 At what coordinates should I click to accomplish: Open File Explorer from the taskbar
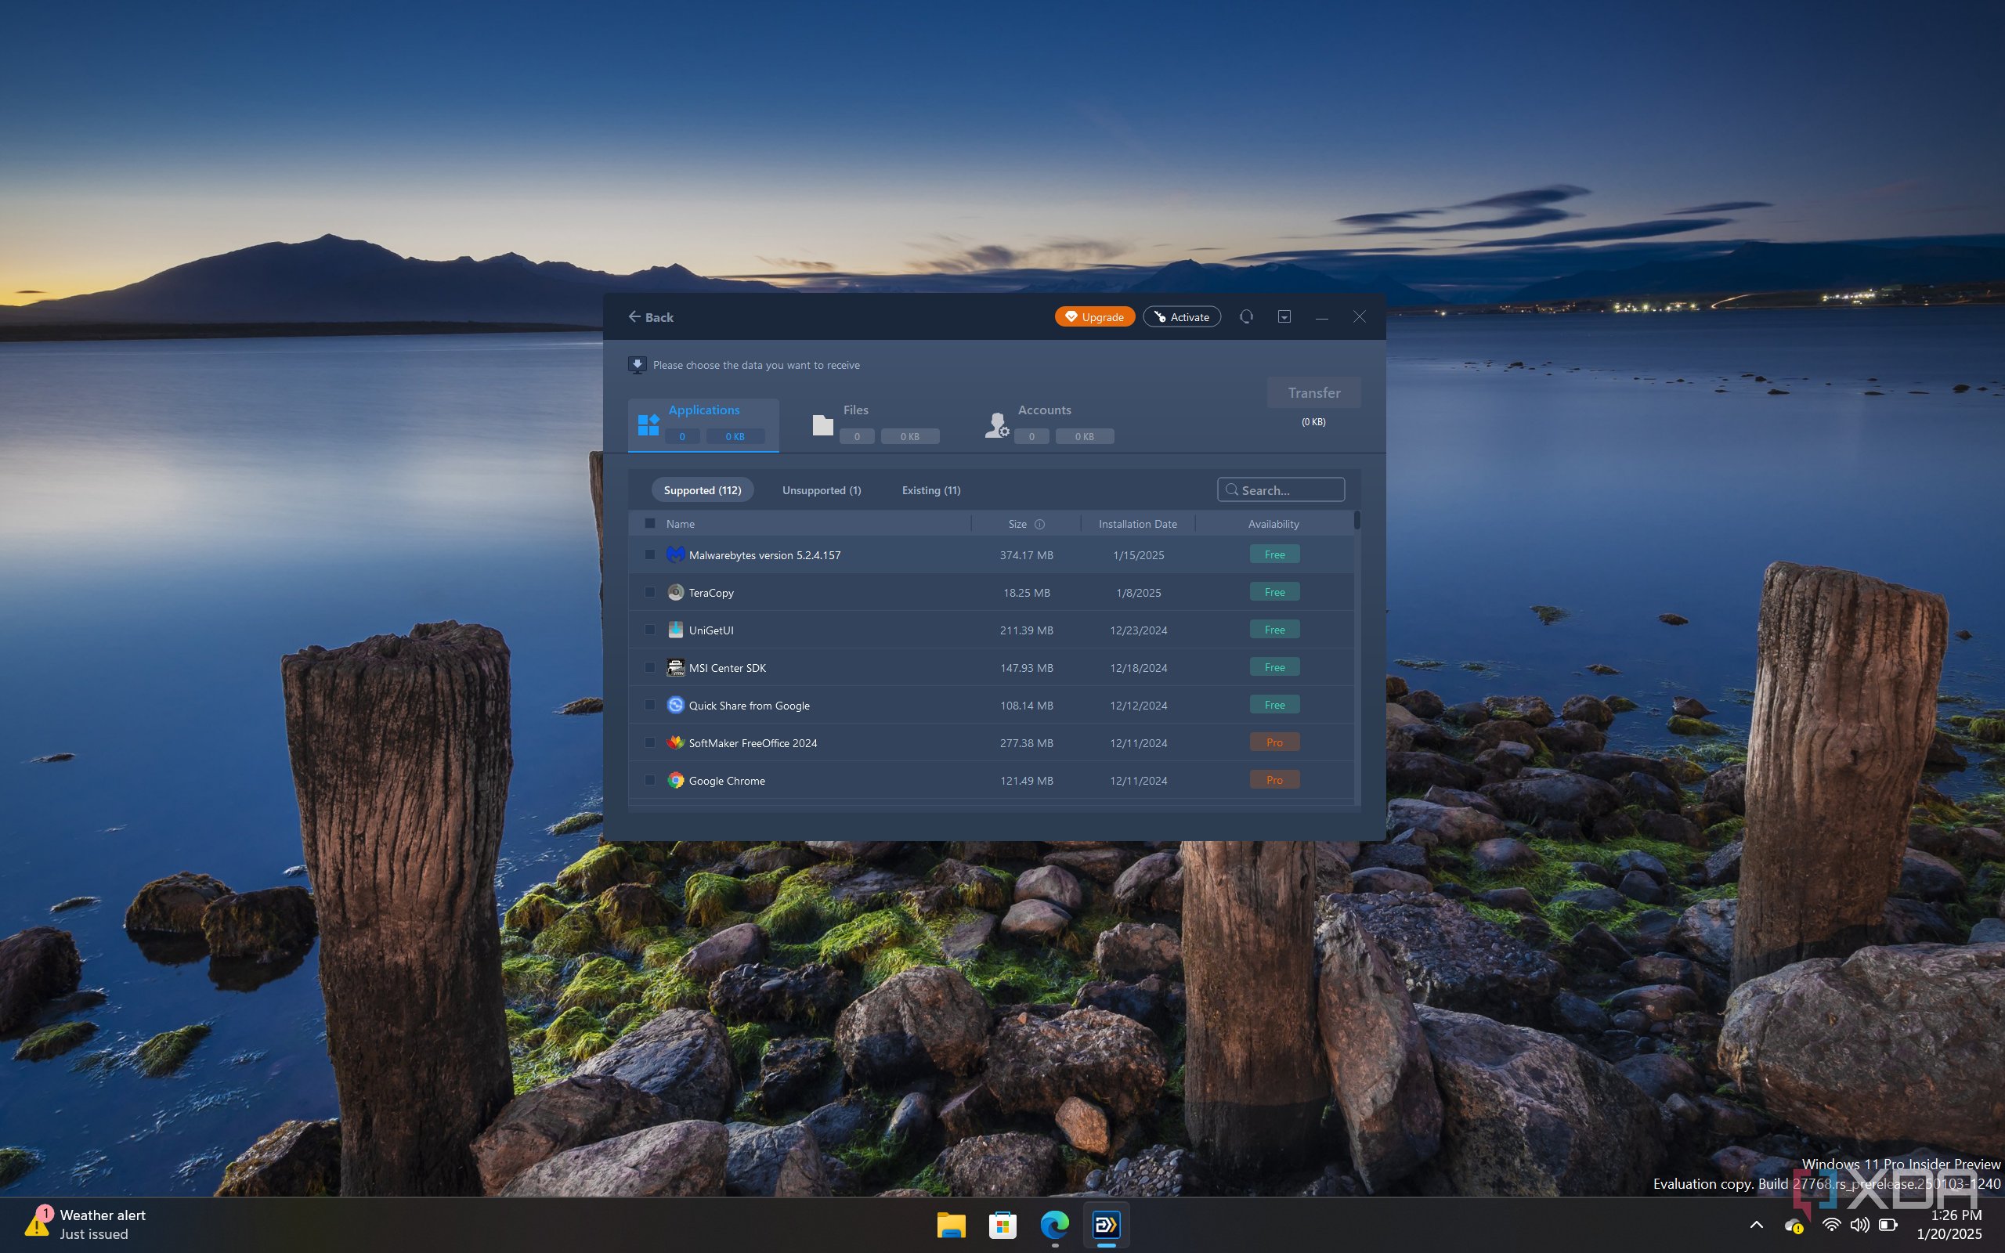(x=951, y=1224)
